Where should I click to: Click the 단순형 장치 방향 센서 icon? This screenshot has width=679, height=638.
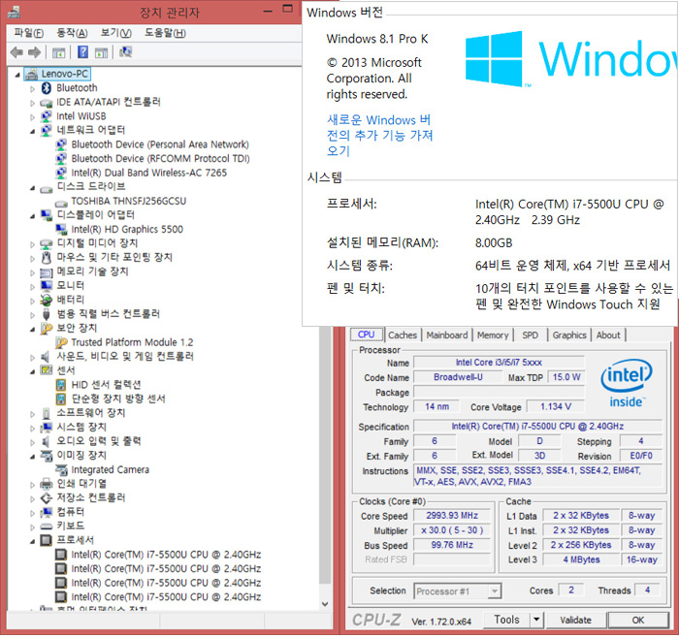61,399
